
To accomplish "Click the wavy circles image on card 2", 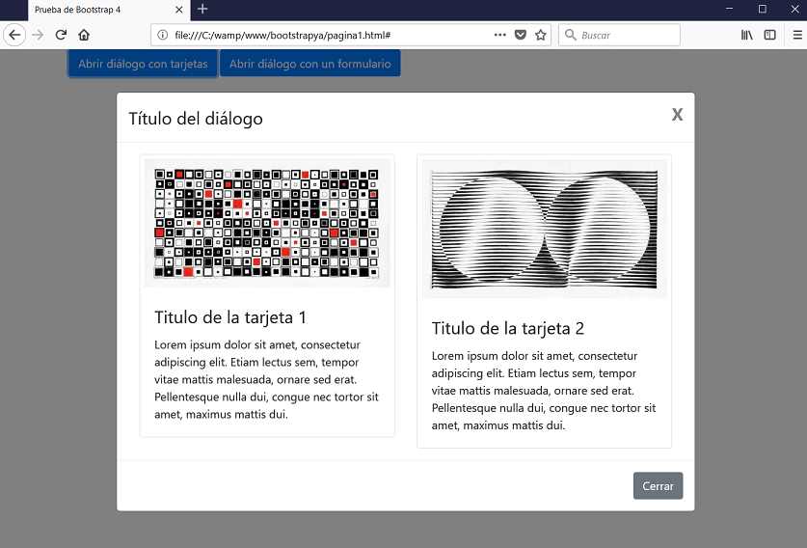I will click(544, 230).
